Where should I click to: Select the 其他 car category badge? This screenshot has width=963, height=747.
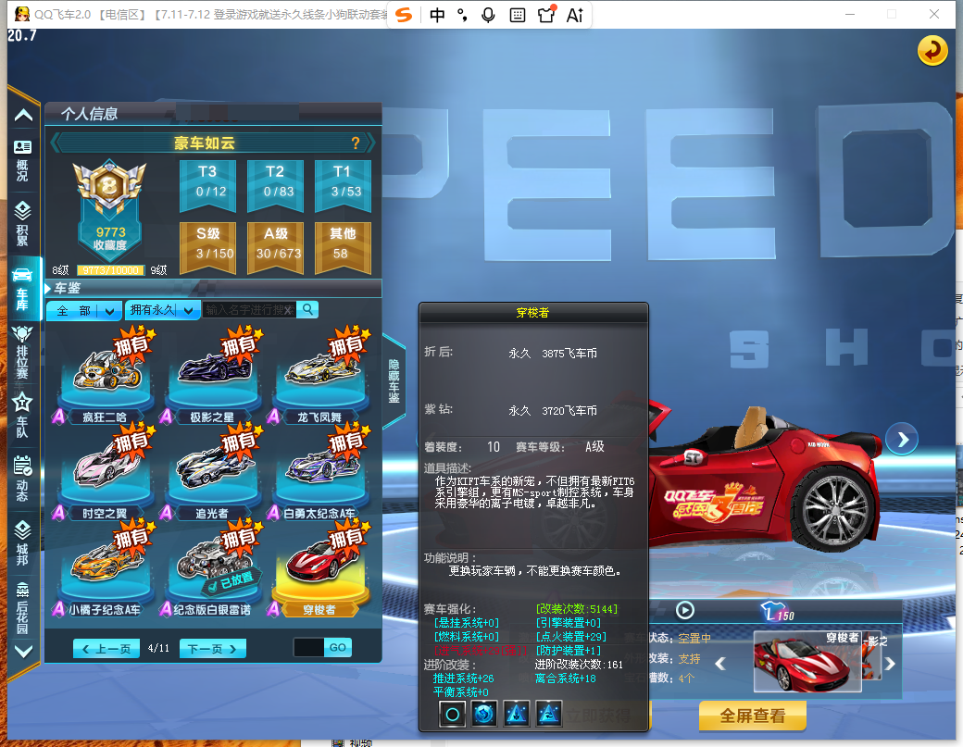(x=343, y=247)
